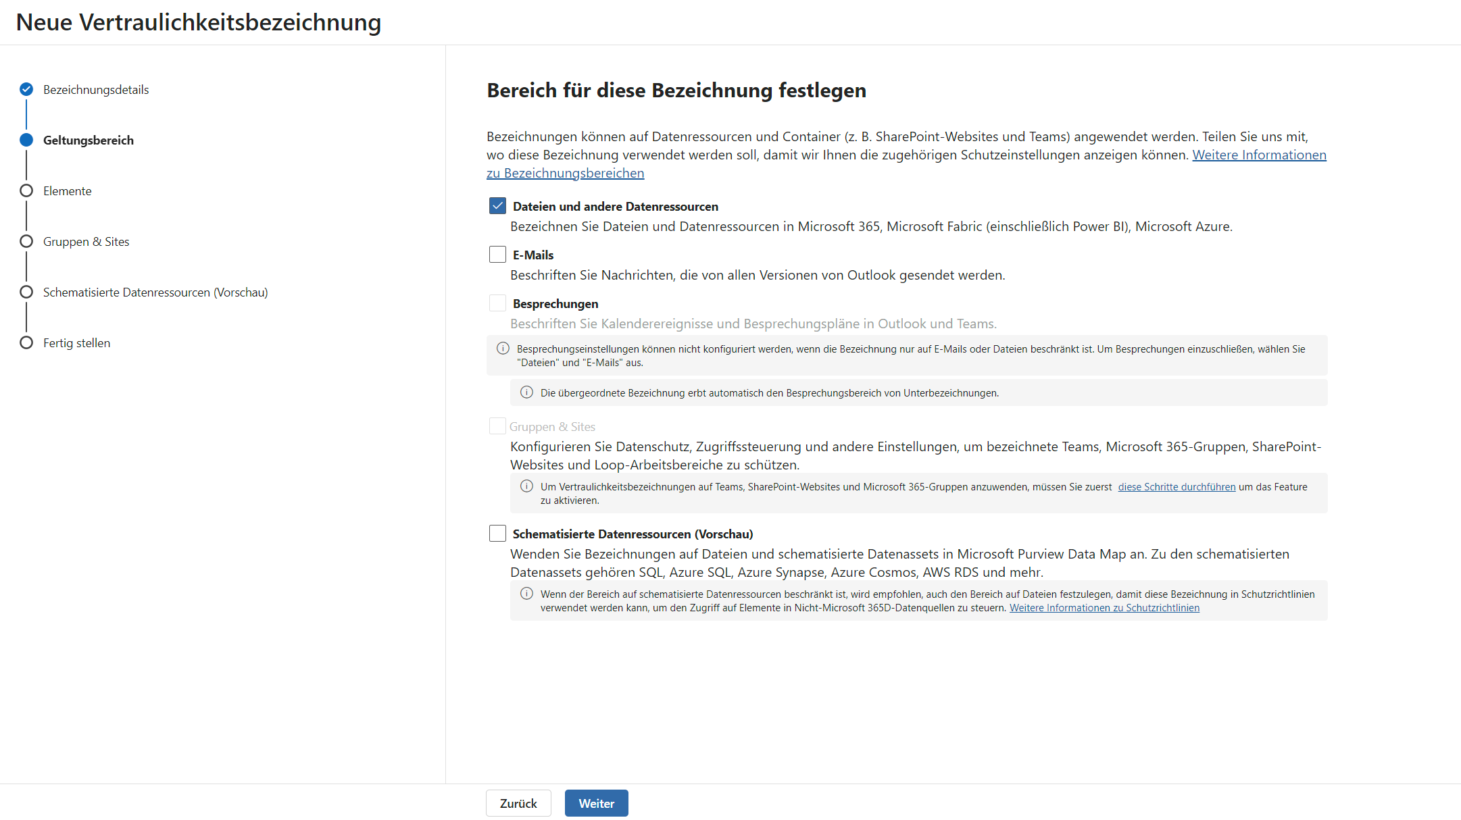This screenshot has height=820, width=1461.
Task: Follow the 'diese Schritte durchführen' link
Action: 1177,487
